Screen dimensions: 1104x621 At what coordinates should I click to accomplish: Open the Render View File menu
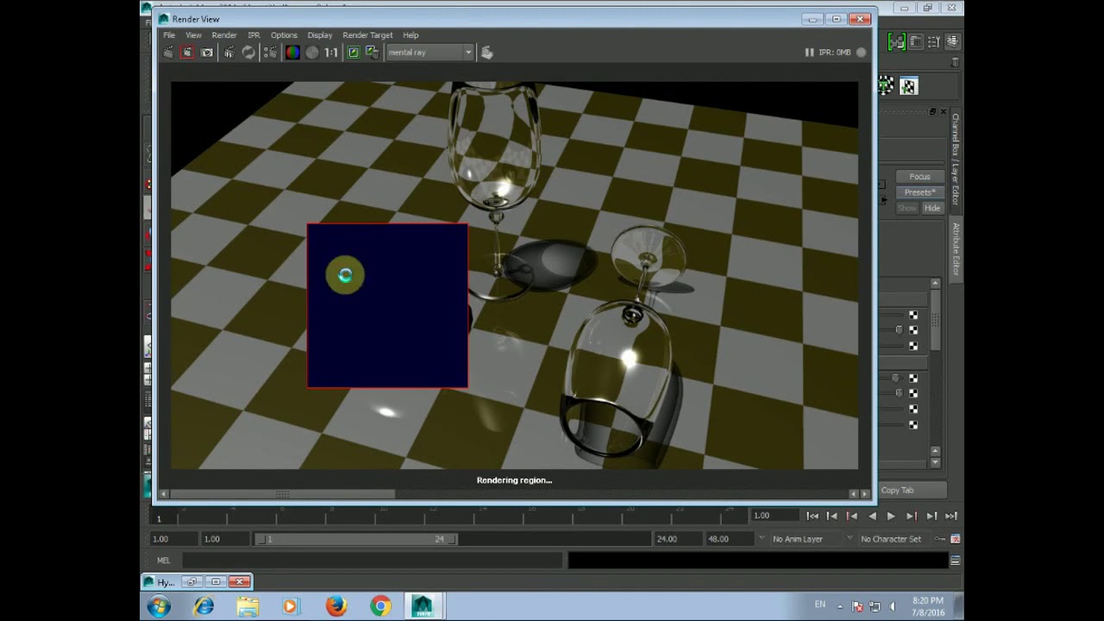click(169, 35)
